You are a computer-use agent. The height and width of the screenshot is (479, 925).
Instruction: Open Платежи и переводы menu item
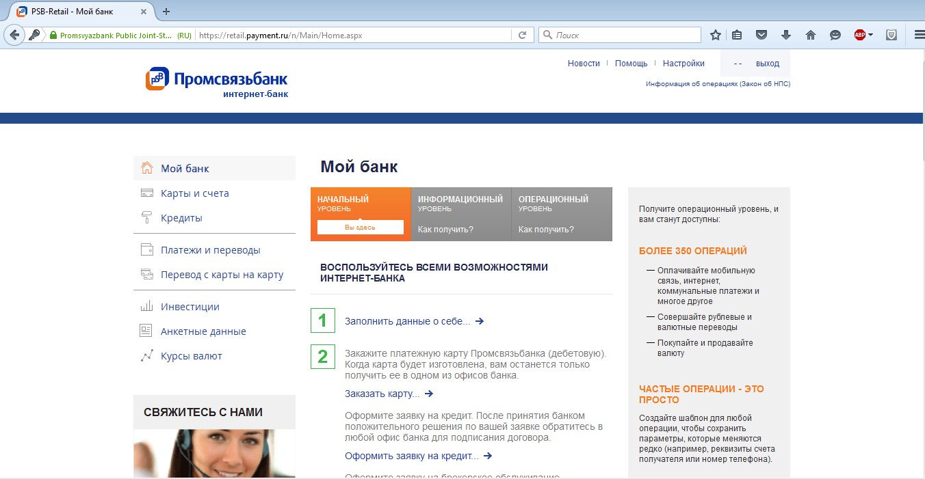point(211,250)
